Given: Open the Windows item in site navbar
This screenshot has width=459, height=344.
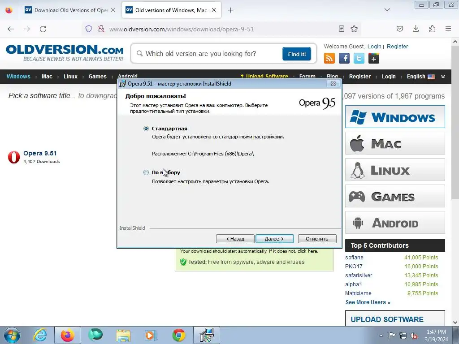Looking at the screenshot, I should [18, 76].
